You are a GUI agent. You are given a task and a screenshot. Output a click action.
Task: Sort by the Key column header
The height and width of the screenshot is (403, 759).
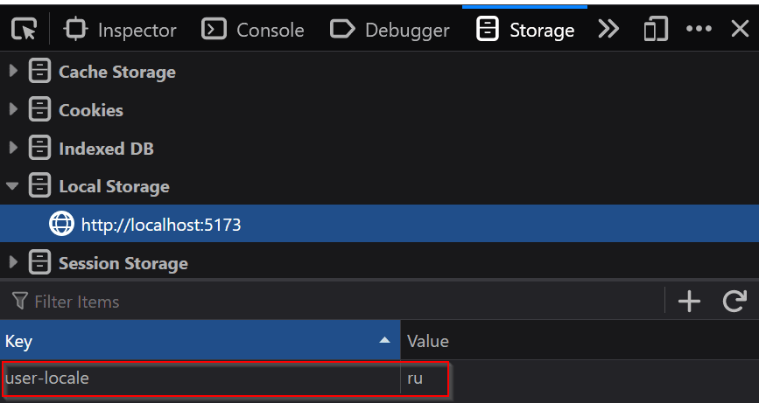(x=193, y=341)
